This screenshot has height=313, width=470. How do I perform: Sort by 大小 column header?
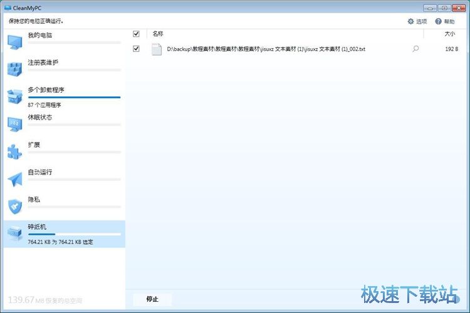pyautogui.click(x=449, y=34)
